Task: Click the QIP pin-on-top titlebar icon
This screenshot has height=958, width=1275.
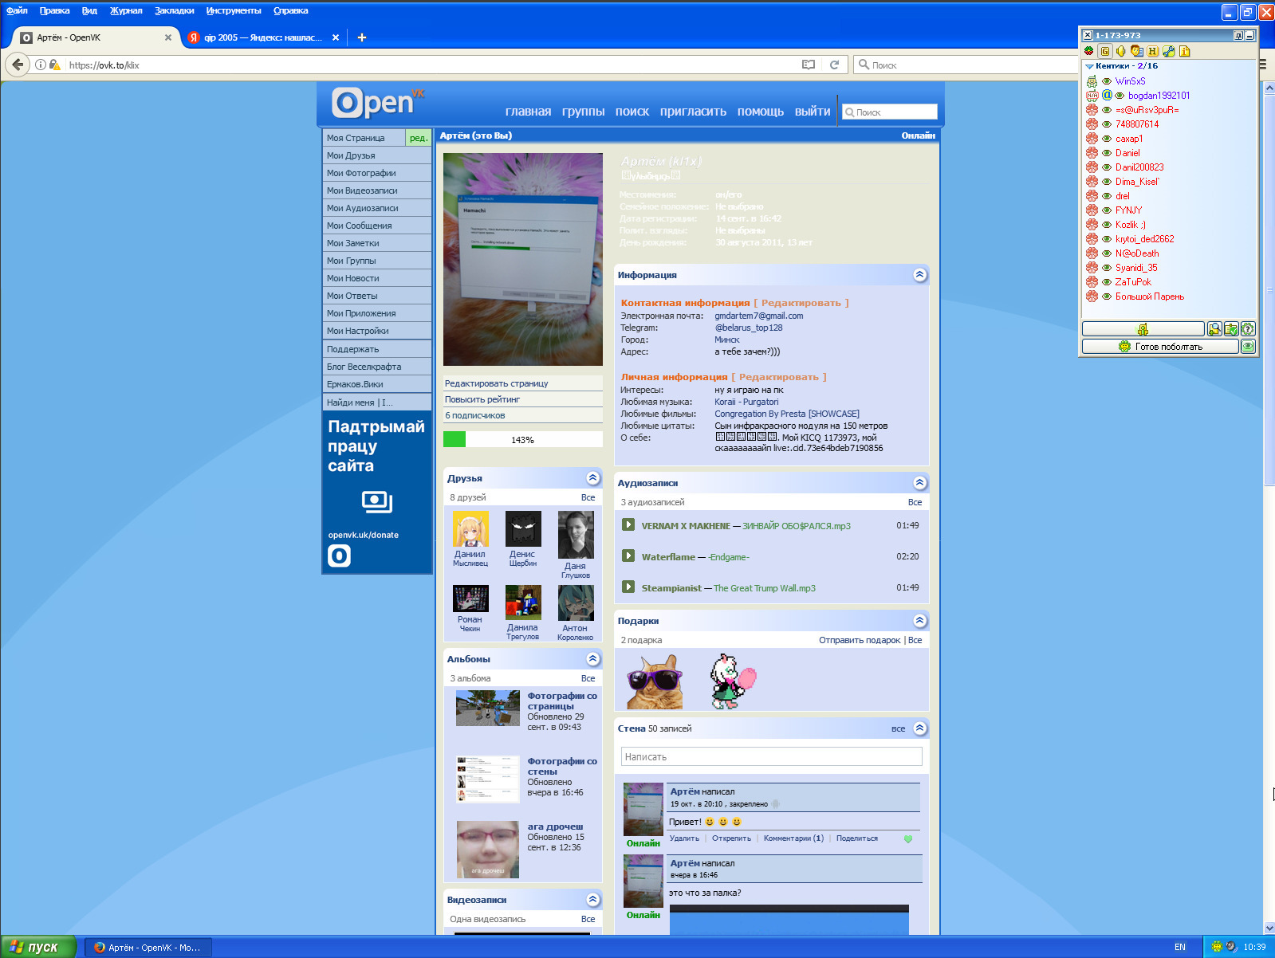Action: point(1238,35)
